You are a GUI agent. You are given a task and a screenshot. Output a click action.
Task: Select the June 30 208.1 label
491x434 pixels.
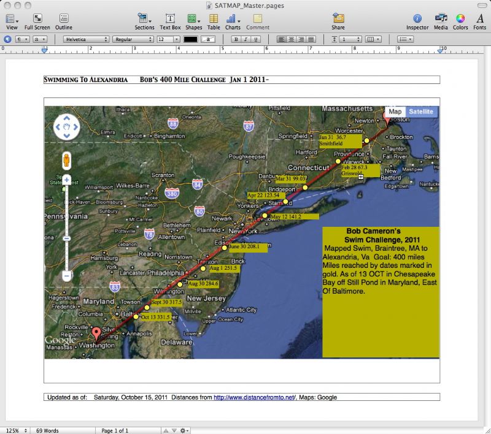(248, 247)
